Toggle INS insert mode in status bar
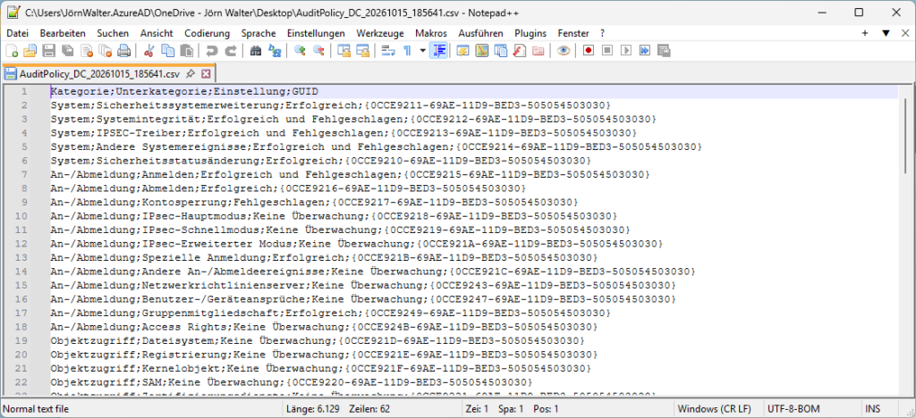This screenshot has height=418, width=916. click(874, 409)
